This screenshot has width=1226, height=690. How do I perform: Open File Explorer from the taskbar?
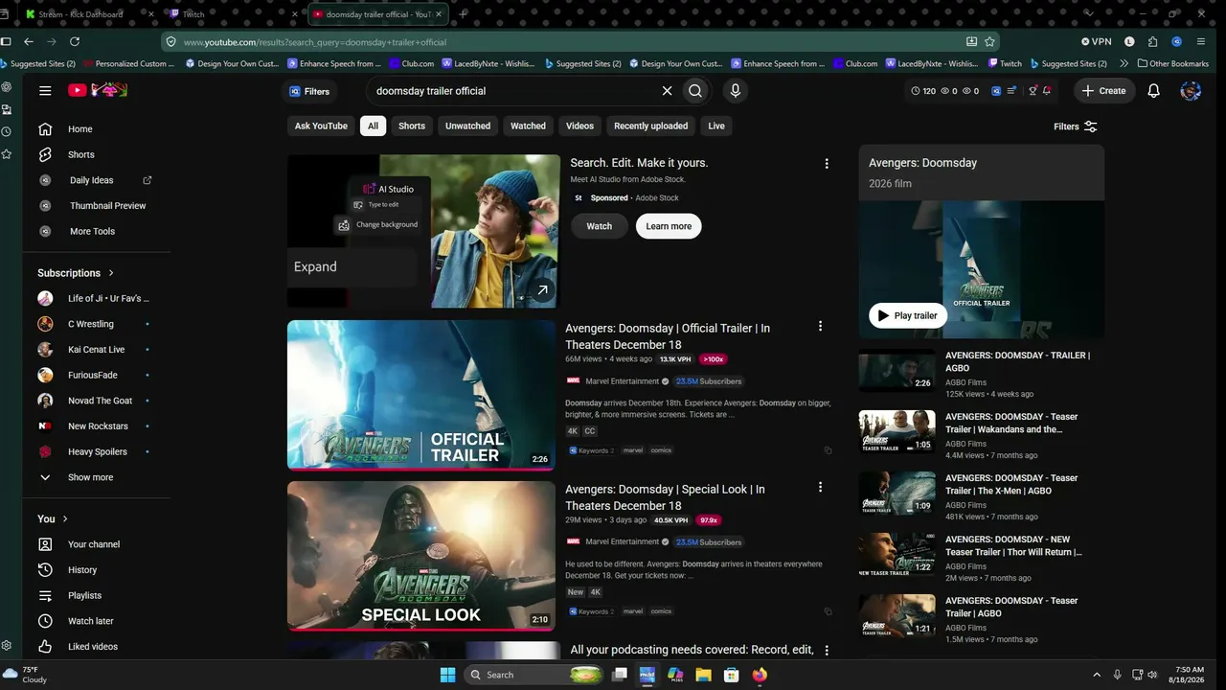point(703,675)
